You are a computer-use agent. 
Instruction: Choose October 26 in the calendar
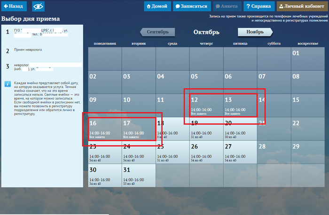pyautogui.click(x=206, y=152)
